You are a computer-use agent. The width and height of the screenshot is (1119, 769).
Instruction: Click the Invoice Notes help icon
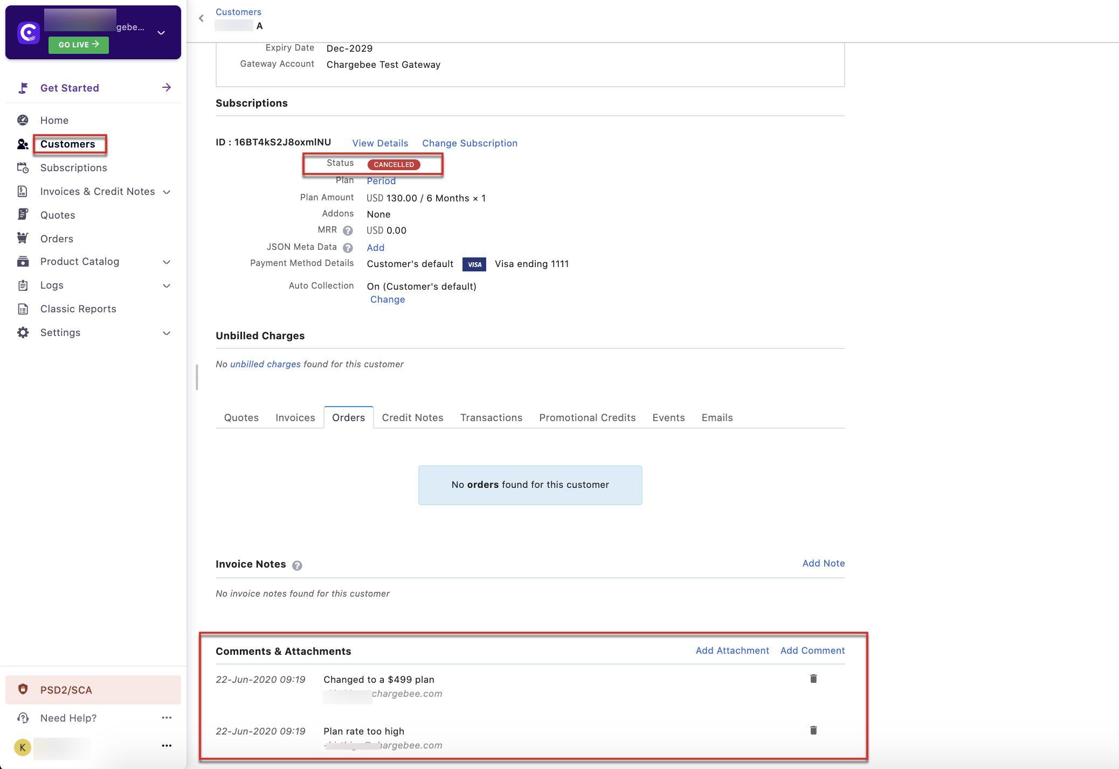[297, 565]
